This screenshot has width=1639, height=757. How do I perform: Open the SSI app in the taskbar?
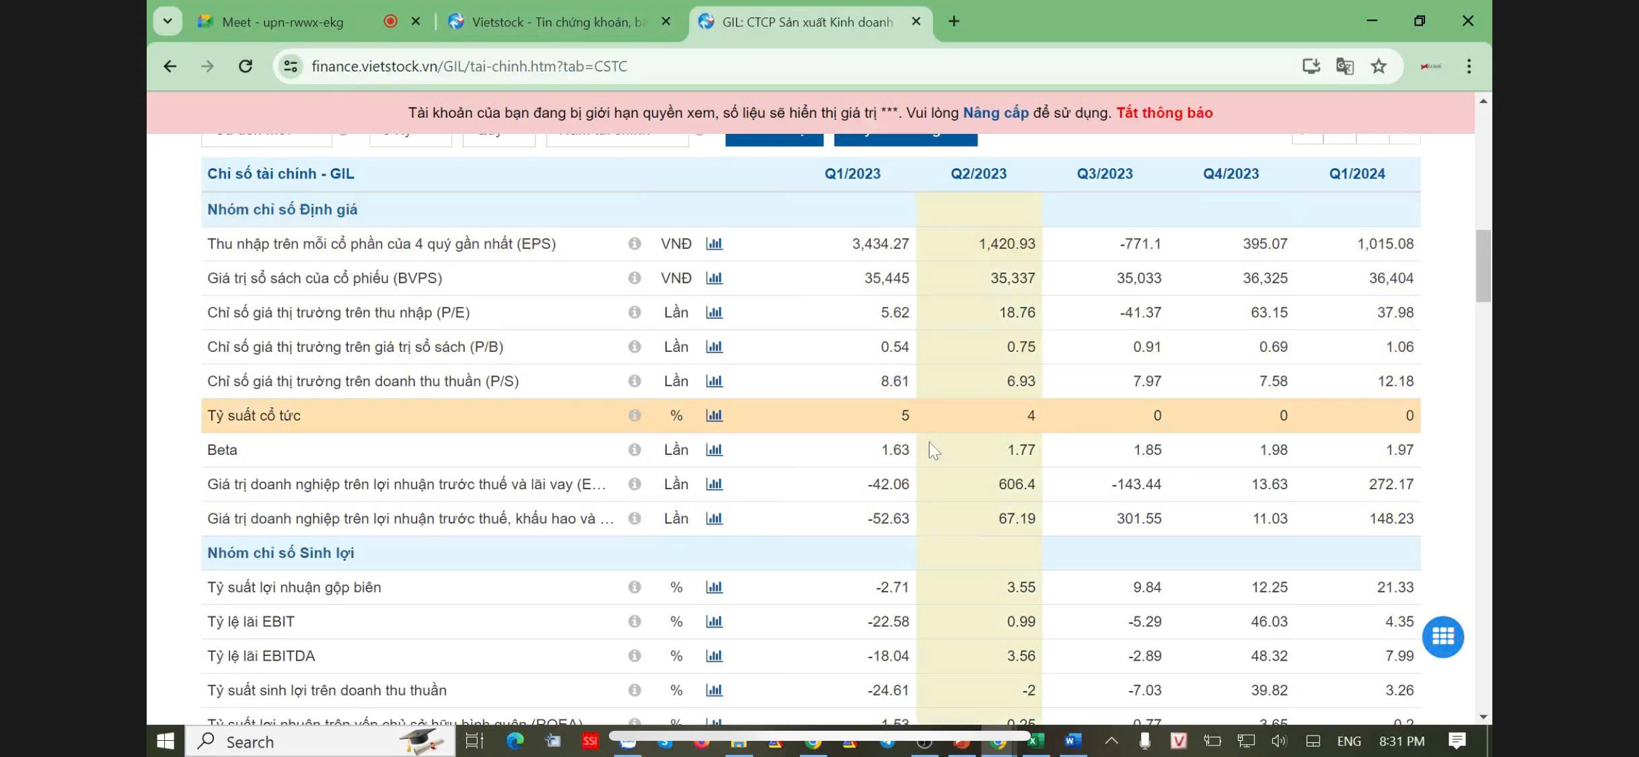click(x=590, y=741)
